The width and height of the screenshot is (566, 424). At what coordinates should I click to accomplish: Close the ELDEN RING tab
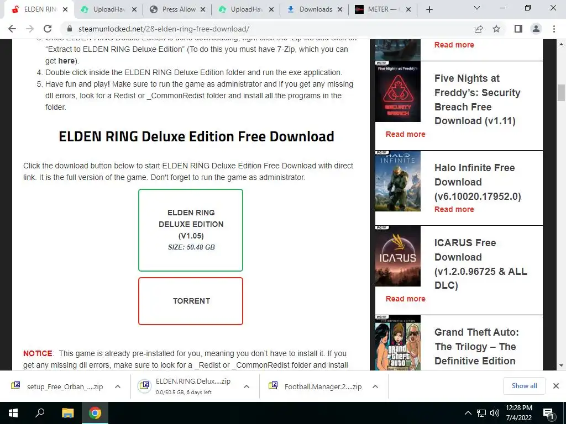pos(65,9)
